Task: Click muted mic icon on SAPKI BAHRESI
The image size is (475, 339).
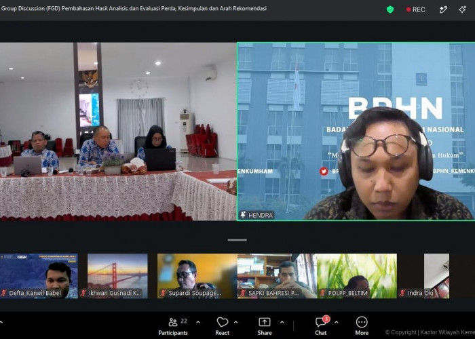Action: point(243,293)
